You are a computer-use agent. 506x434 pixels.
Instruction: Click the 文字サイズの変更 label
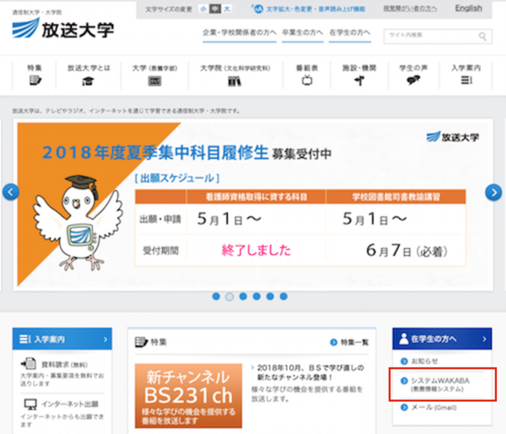[169, 9]
